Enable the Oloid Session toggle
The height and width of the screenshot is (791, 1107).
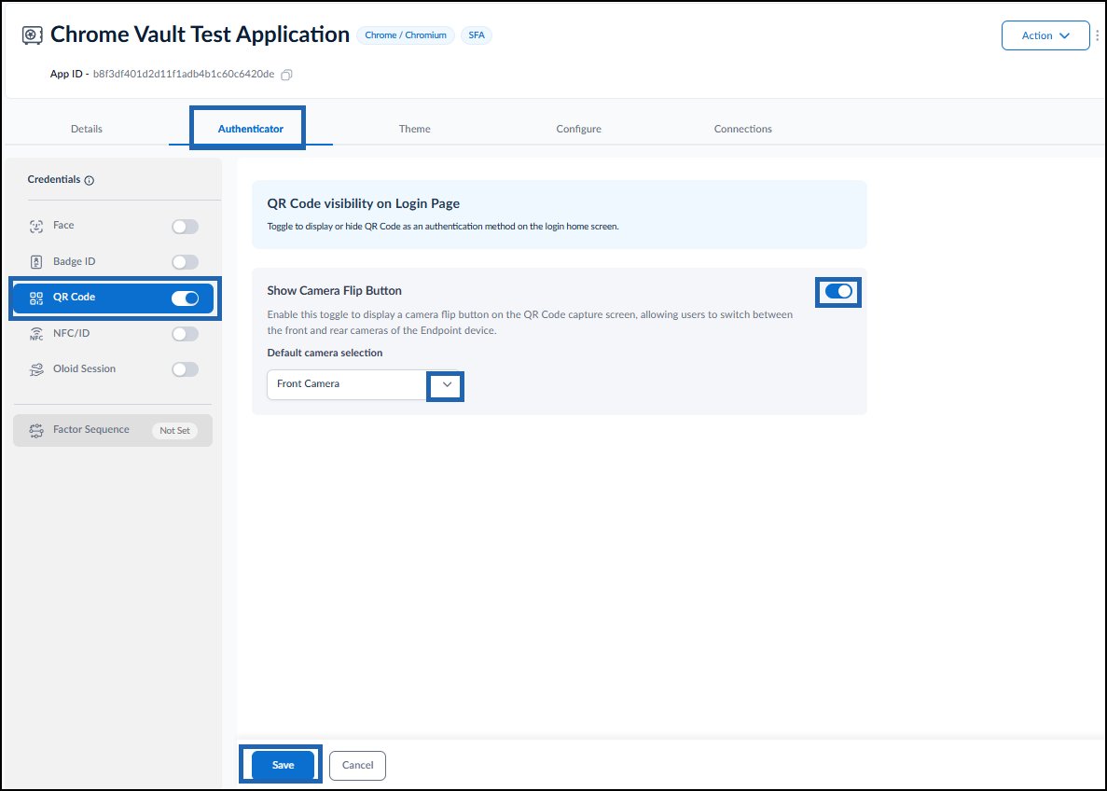coord(185,369)
